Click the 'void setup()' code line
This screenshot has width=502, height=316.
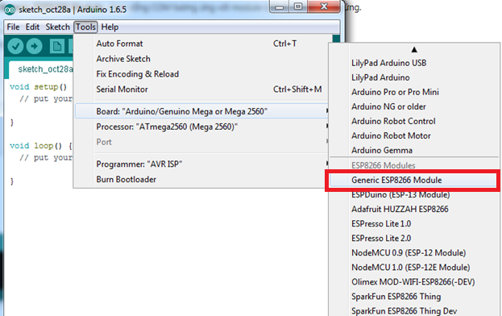[x=39, y=87]
